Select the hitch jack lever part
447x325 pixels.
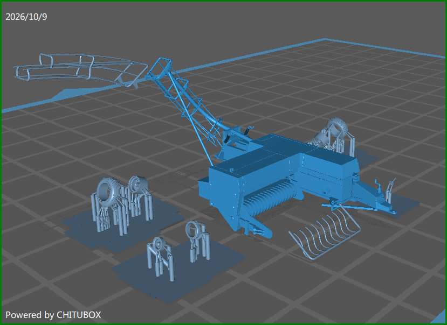[390, 189]
